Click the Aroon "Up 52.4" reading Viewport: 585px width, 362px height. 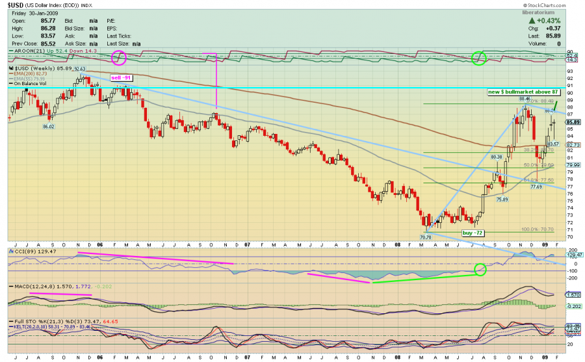click(56, 51)
